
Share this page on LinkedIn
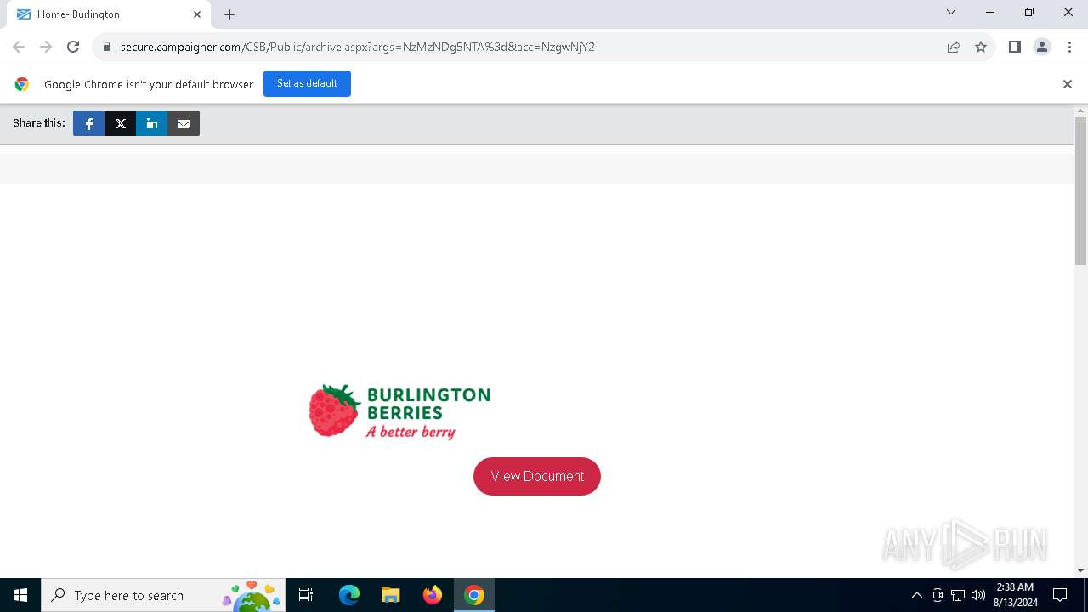pos(152,123)
